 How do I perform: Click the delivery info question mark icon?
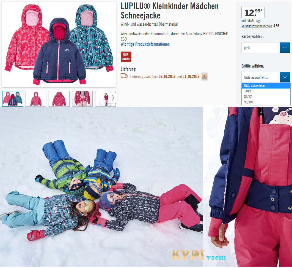point(205,76)
